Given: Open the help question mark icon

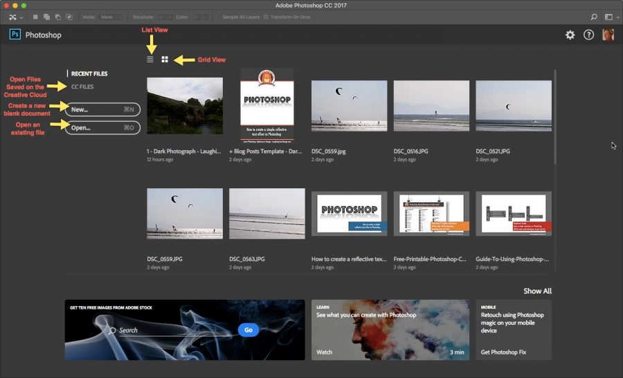Looking at the screenshot, I should point(588,35).
